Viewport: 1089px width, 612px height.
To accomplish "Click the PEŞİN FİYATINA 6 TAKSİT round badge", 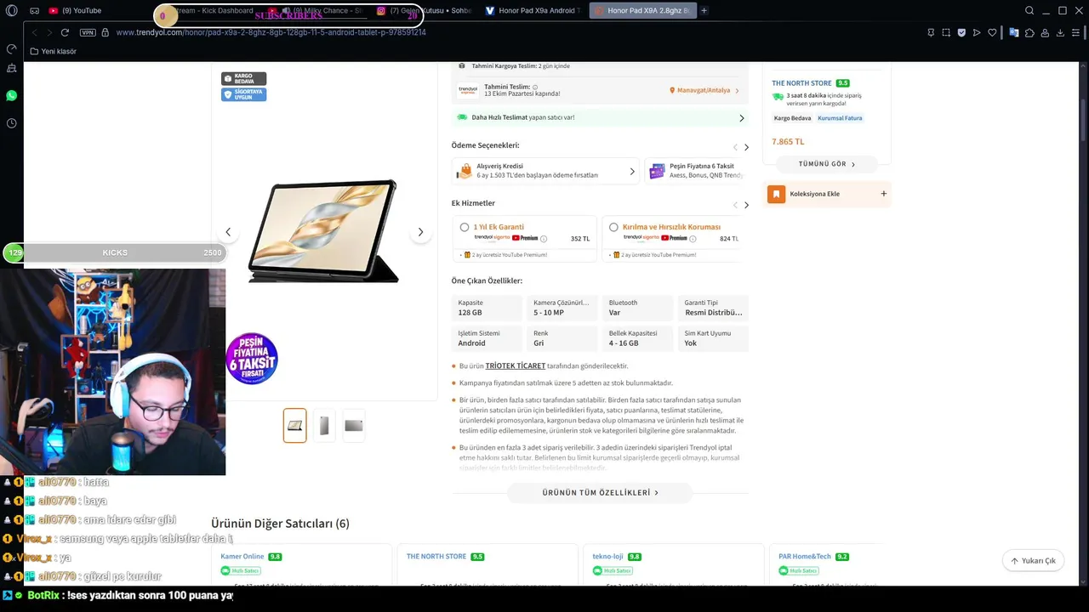I will [252, 359].
